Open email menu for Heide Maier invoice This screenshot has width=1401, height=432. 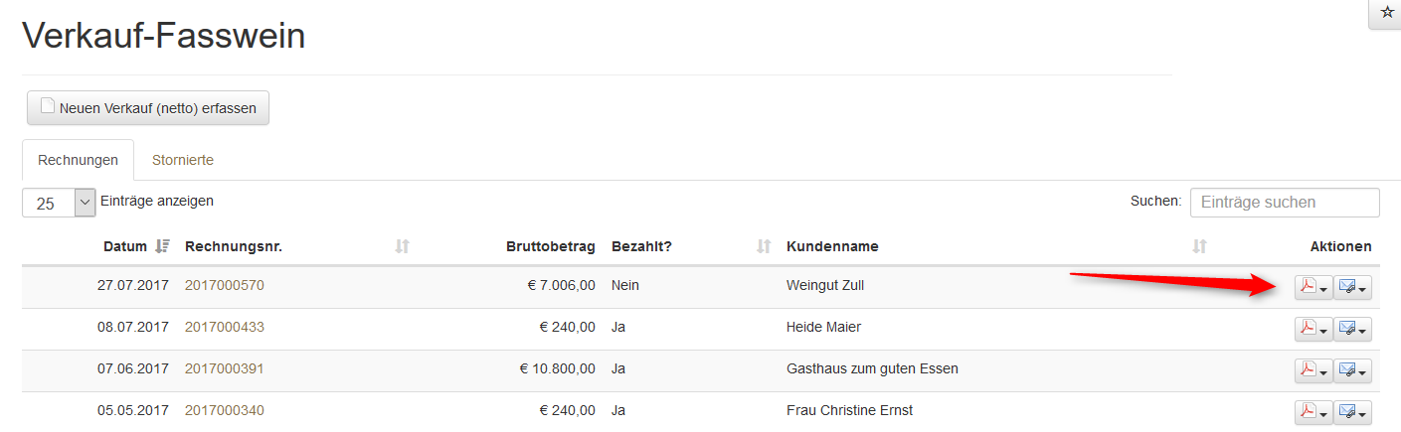[x=1351, y=329]
